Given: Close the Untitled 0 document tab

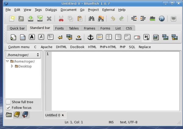Looking at the screenshot, I should pos(63,115).
